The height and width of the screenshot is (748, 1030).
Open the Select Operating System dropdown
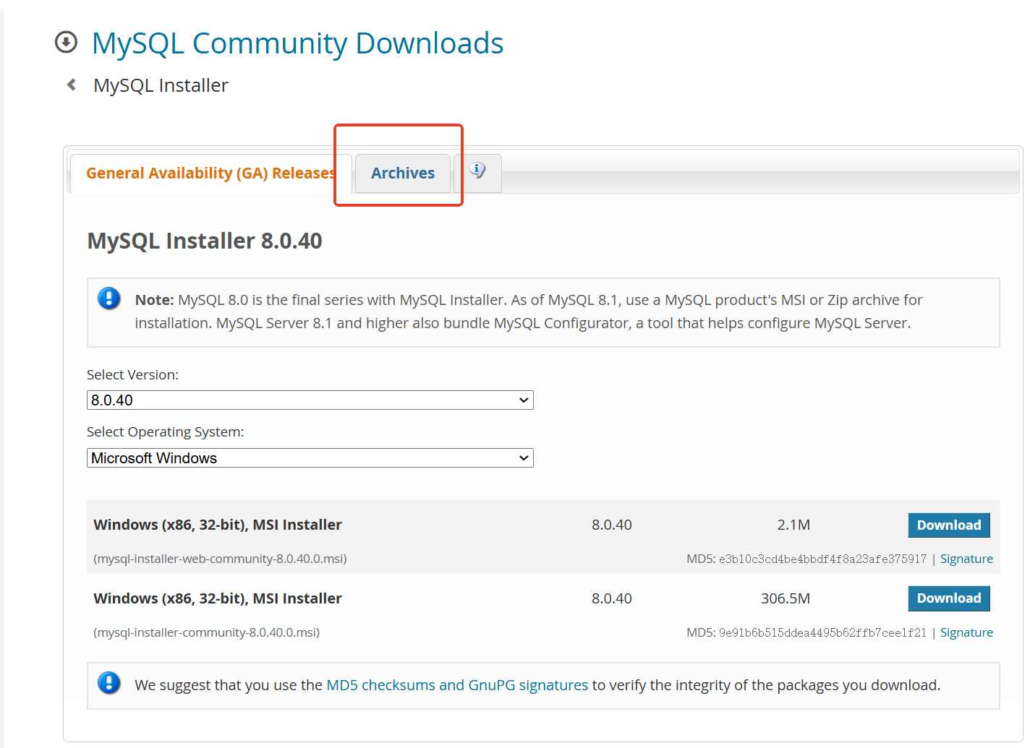(310, 458)
